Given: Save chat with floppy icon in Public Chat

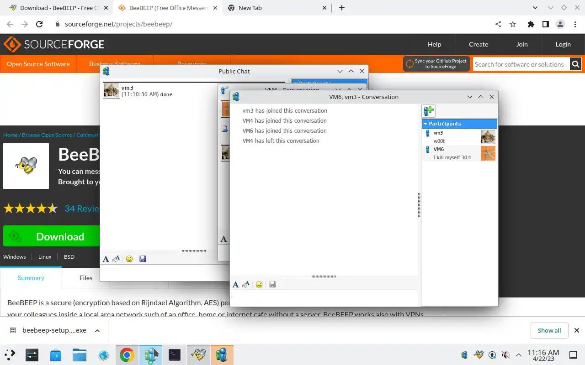Looking at the screenshot, I should [x=143, y=259].
